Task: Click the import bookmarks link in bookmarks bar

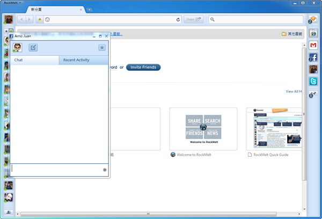Action: [116, 34]
